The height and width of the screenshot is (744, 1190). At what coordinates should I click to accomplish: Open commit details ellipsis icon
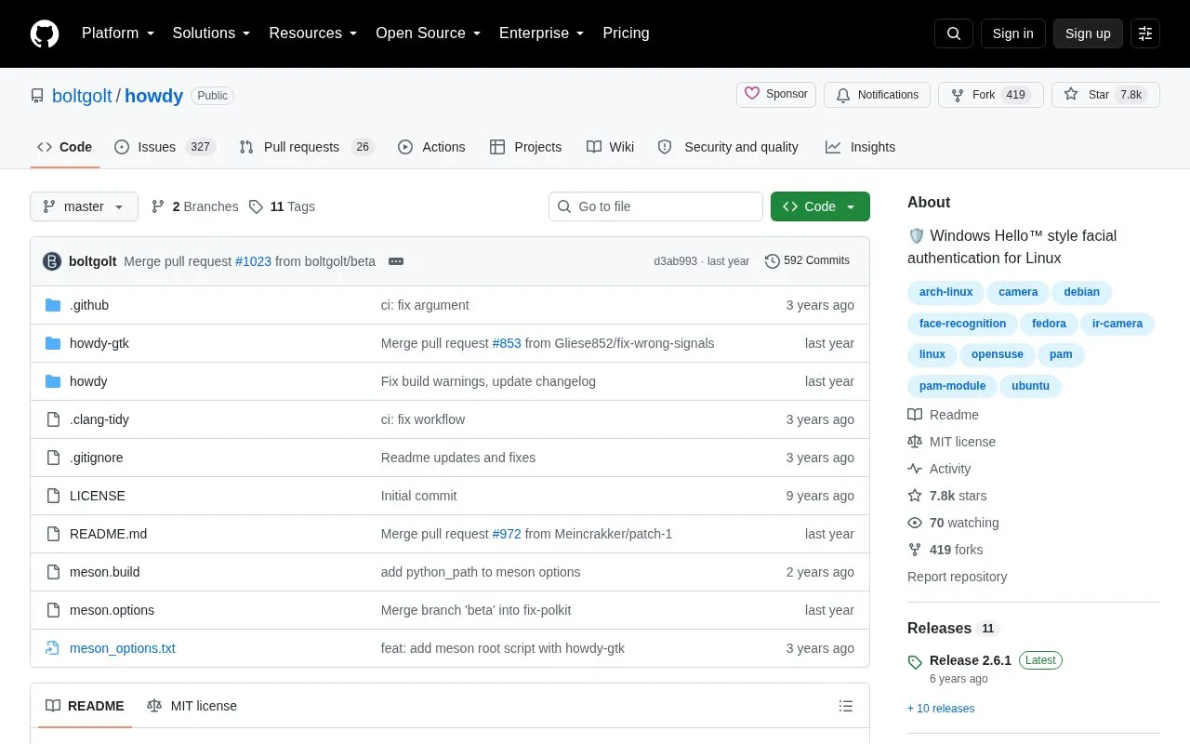point(396,261)
